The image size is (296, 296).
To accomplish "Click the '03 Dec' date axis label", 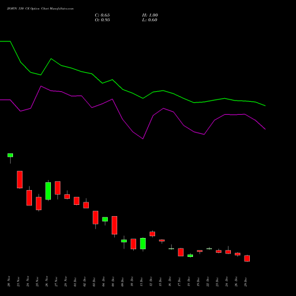I will pos(94,281).
